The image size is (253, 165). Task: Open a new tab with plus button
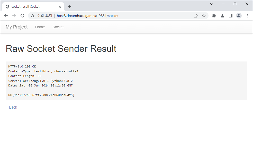click(x=69, y=7)
